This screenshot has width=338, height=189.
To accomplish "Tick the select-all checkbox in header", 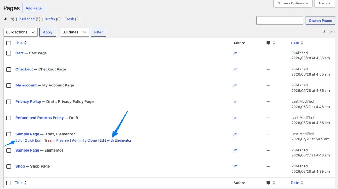I will click(x=9, y=43).
